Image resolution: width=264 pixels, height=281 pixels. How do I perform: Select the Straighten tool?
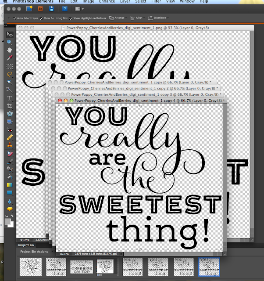point(10,122)
